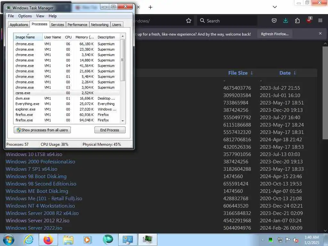Open a new Firefox tab with plus

click(151, 7)
